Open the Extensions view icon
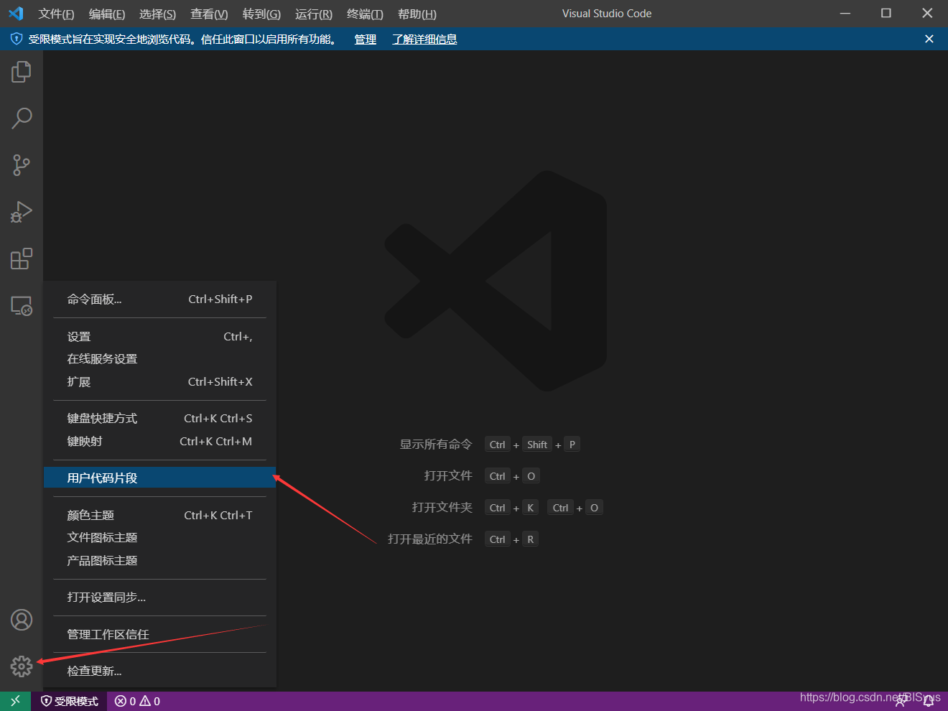This screenshot has height=711, width=948. pyautogui.click(x=22, y=259)
